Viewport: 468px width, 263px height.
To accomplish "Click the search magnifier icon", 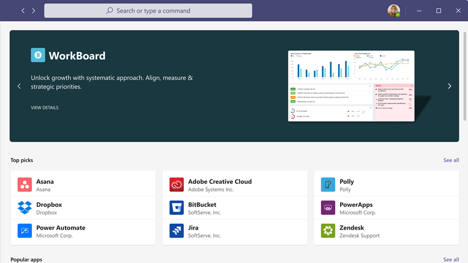I will (109, 11).
